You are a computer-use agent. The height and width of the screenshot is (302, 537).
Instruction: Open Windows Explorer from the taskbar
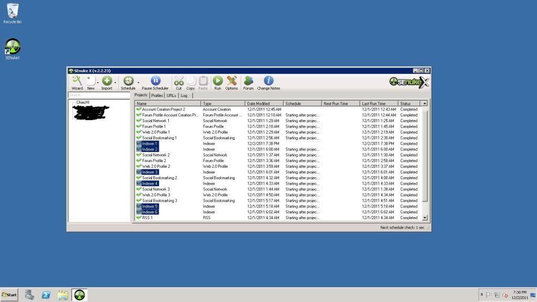pos(63,295)
